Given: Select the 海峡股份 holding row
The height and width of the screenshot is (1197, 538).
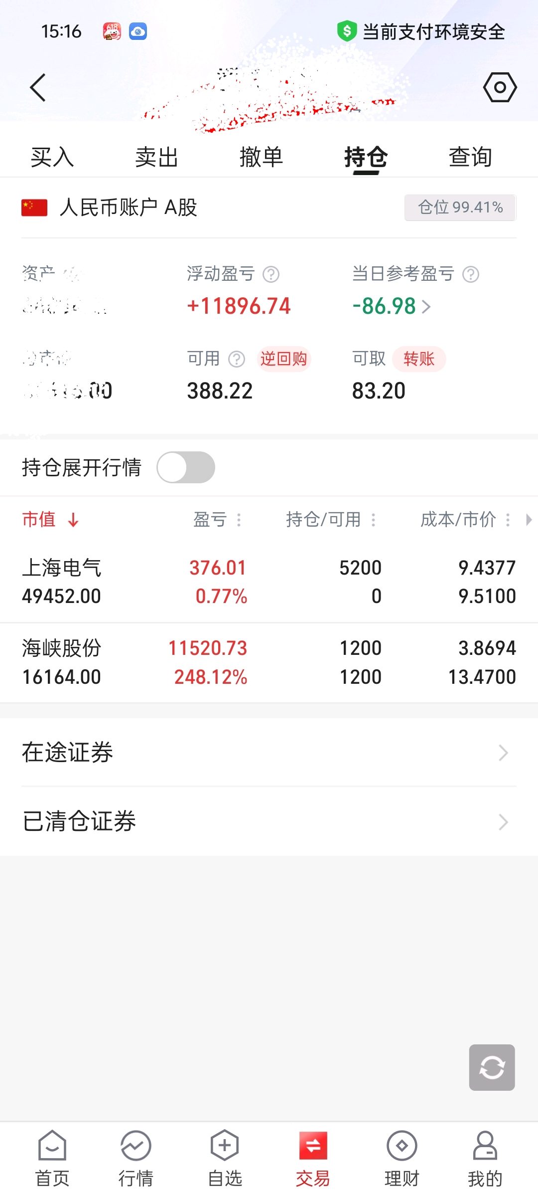Looking at the screenshot, I should tap(269, 663).
